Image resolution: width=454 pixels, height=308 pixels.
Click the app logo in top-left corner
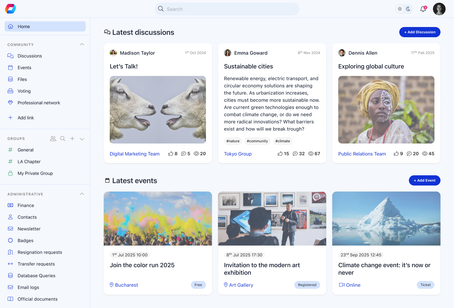[x=11, y=9]
